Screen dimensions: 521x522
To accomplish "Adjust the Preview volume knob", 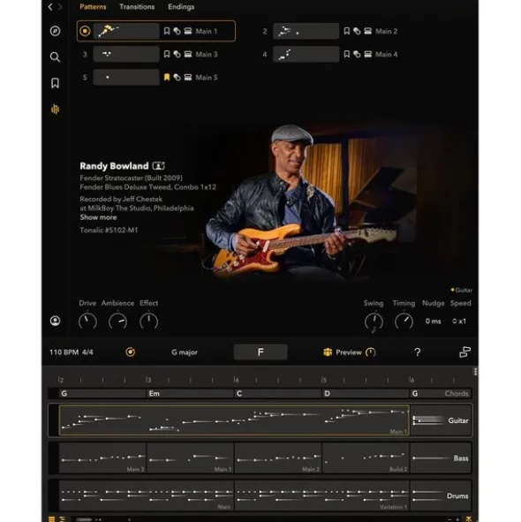I will tap(371, 352).
